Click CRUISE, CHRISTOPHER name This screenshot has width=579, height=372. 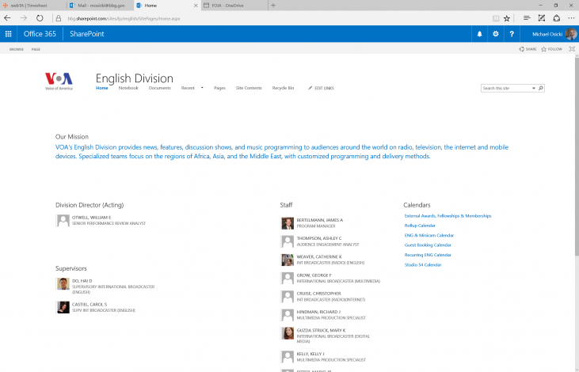point(318,294)
